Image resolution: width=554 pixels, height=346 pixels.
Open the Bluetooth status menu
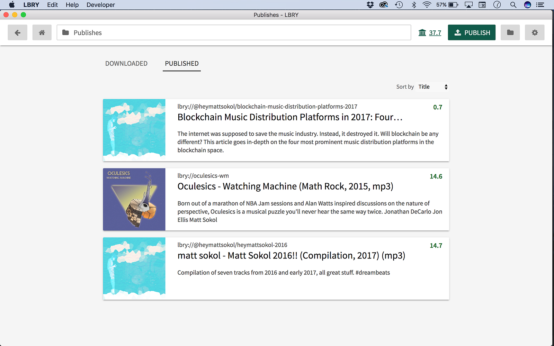[414, 5]
